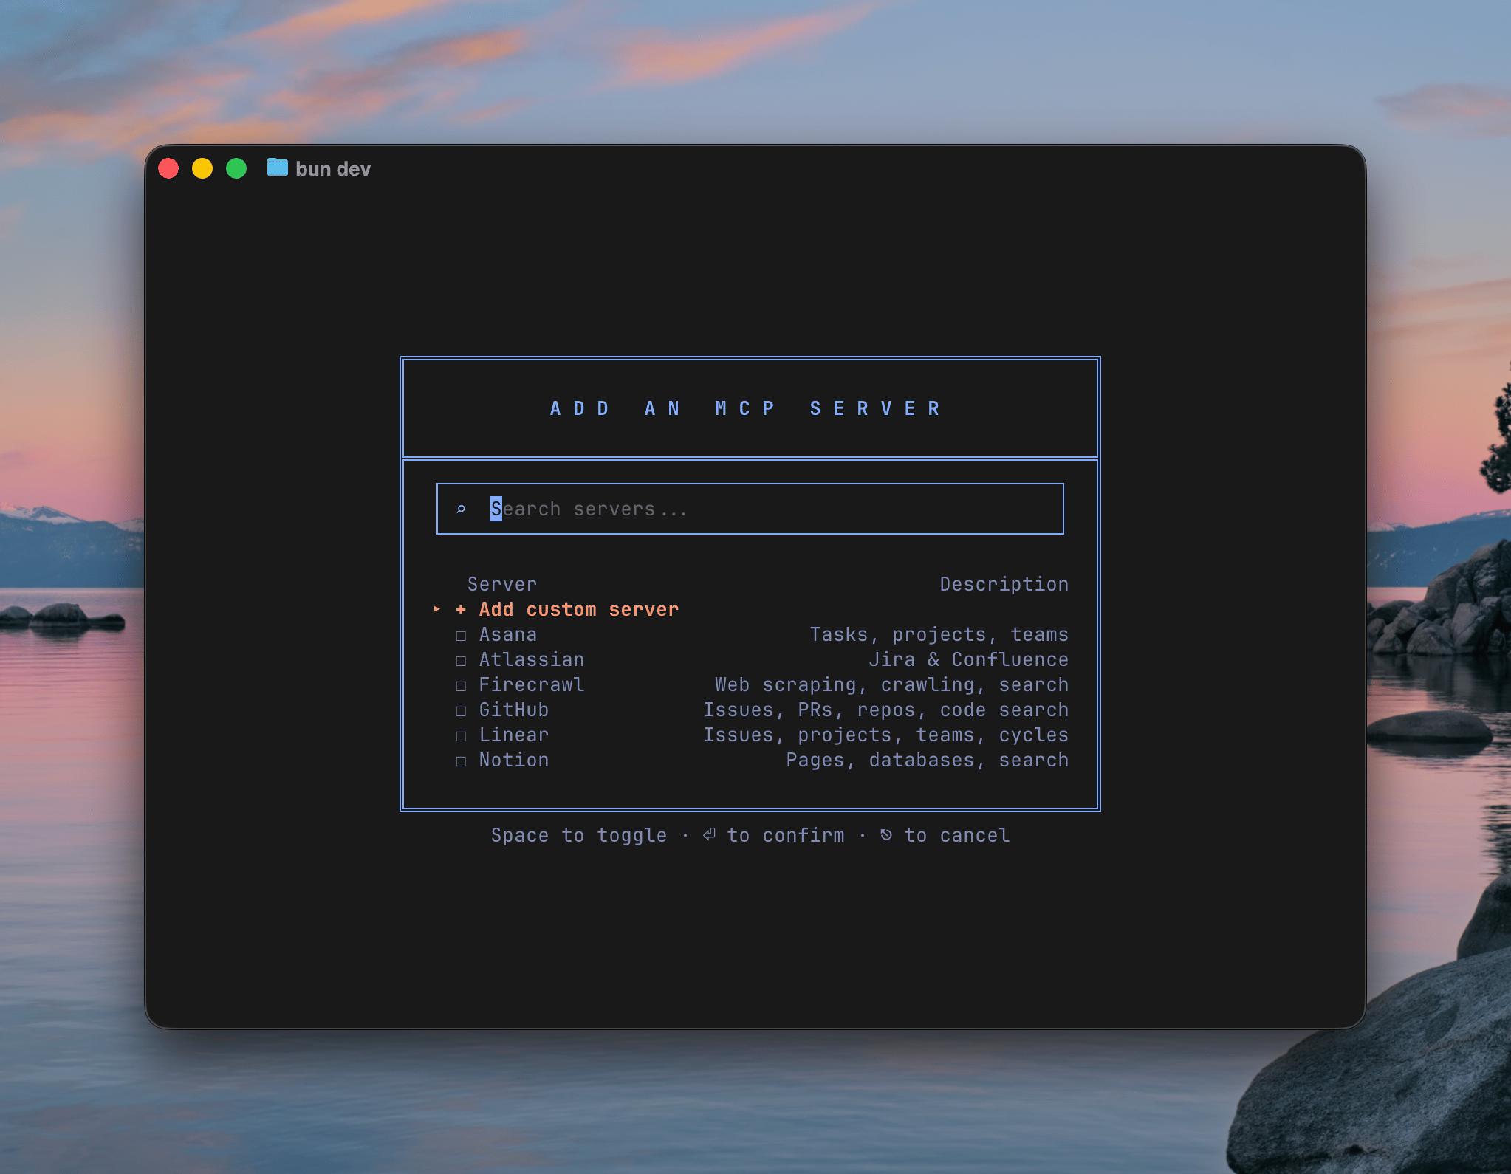Click the 'to cancel' hint text
The height and width of the screenshot is (1174, 1511).
pyautogui.click(x=957, y=835)
